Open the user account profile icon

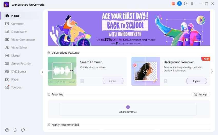(x=179, y=4)
